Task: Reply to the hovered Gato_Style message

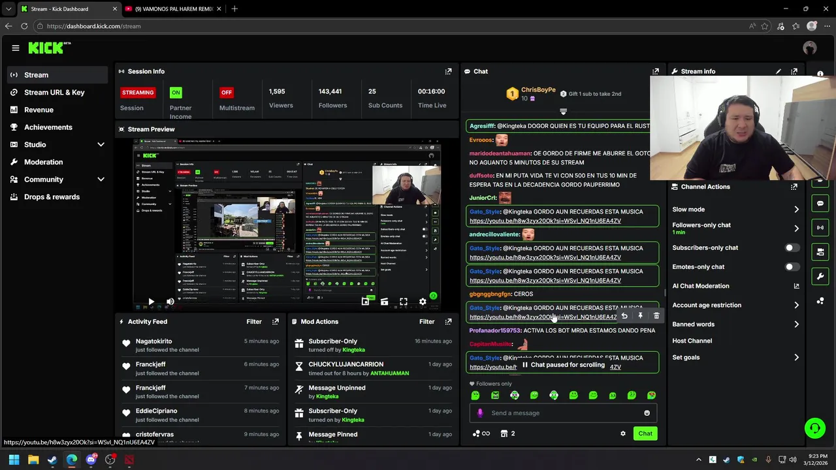Action: 624,316
